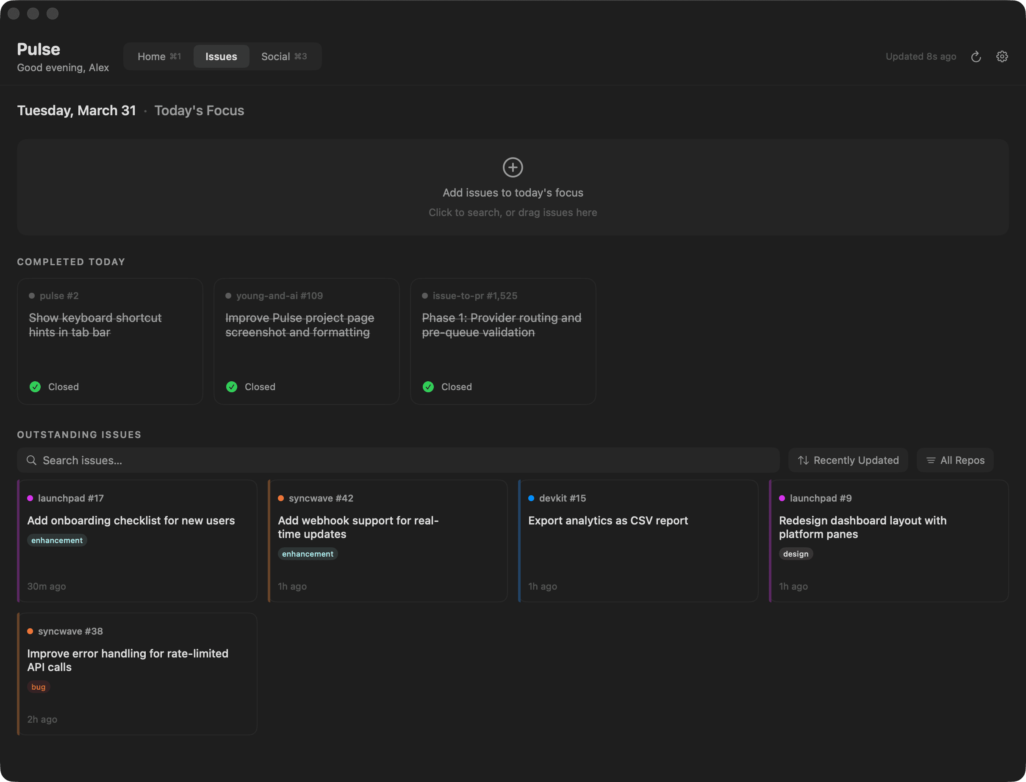The image size is (1026, 782).
Task: Click green check icon on pulse #2 card
Action: point(35,386)
